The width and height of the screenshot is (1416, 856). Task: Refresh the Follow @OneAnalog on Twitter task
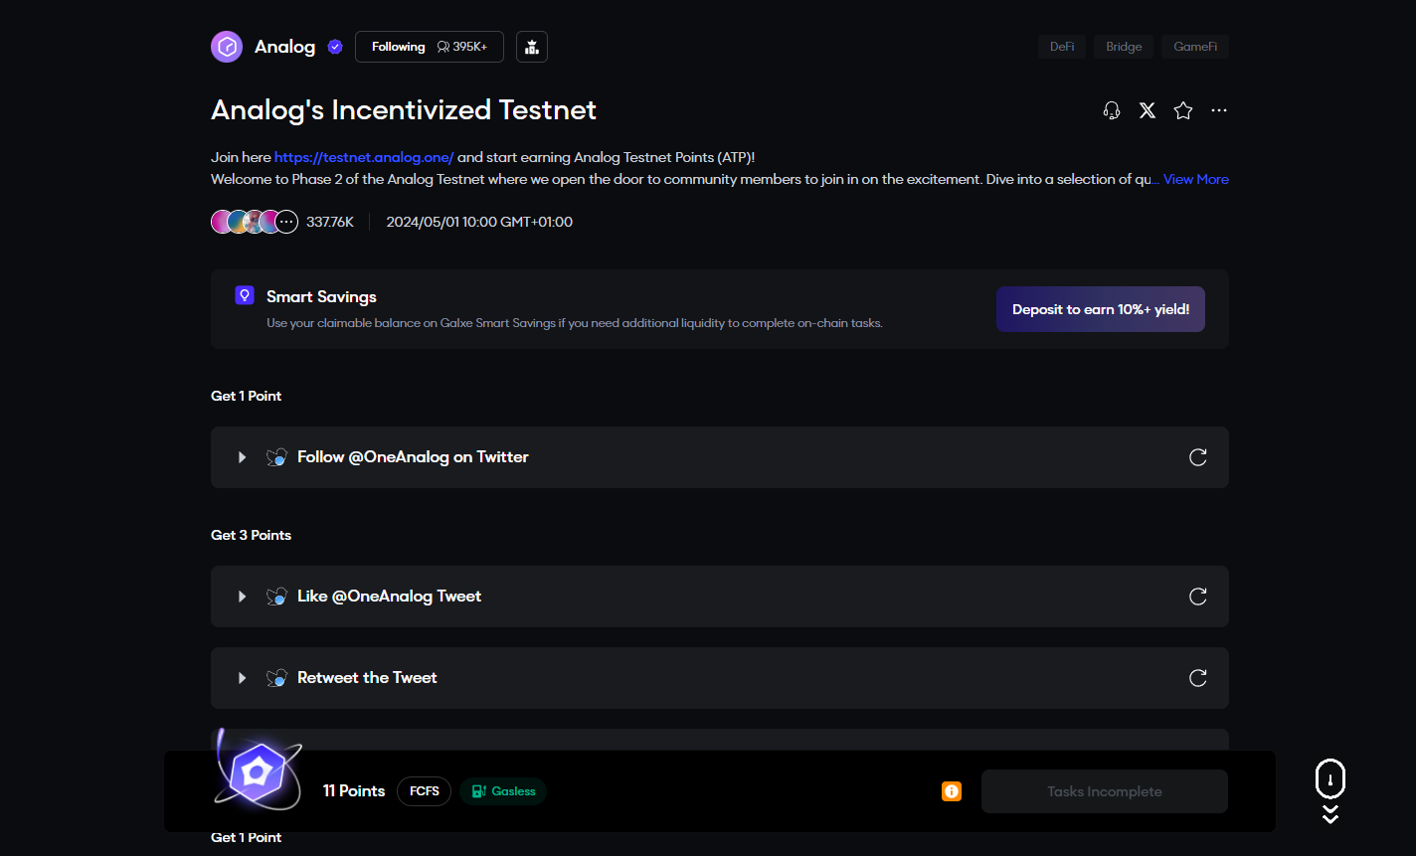click(x=1198, y=457)
